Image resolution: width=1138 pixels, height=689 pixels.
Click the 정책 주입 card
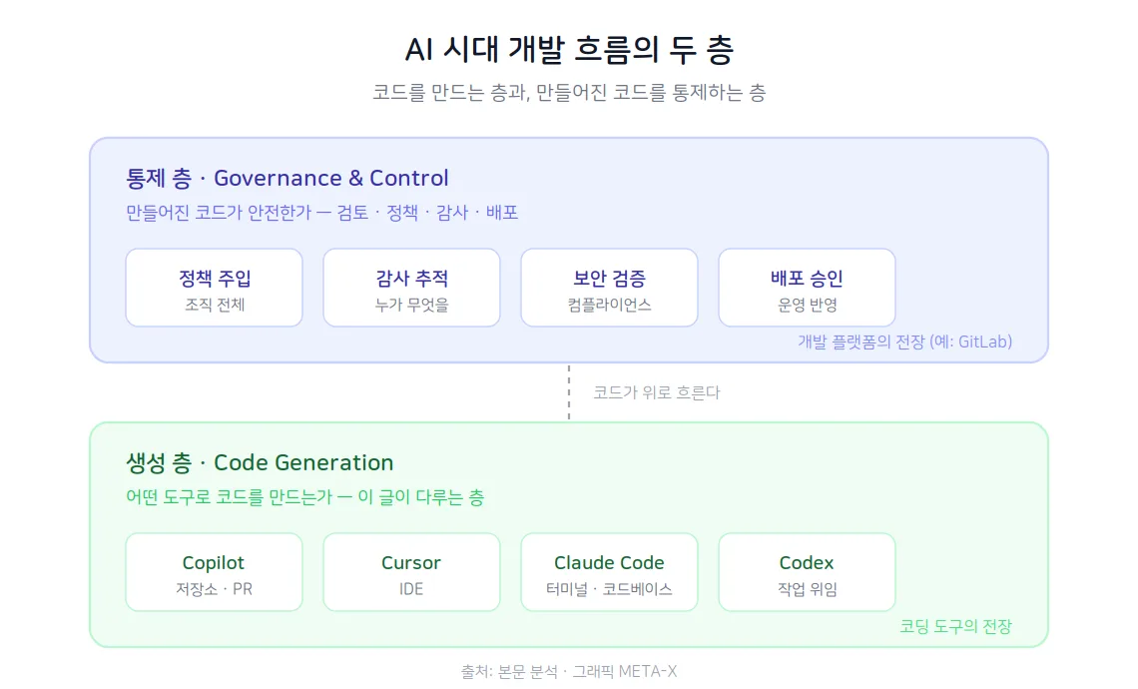click(x=214, y=288)
